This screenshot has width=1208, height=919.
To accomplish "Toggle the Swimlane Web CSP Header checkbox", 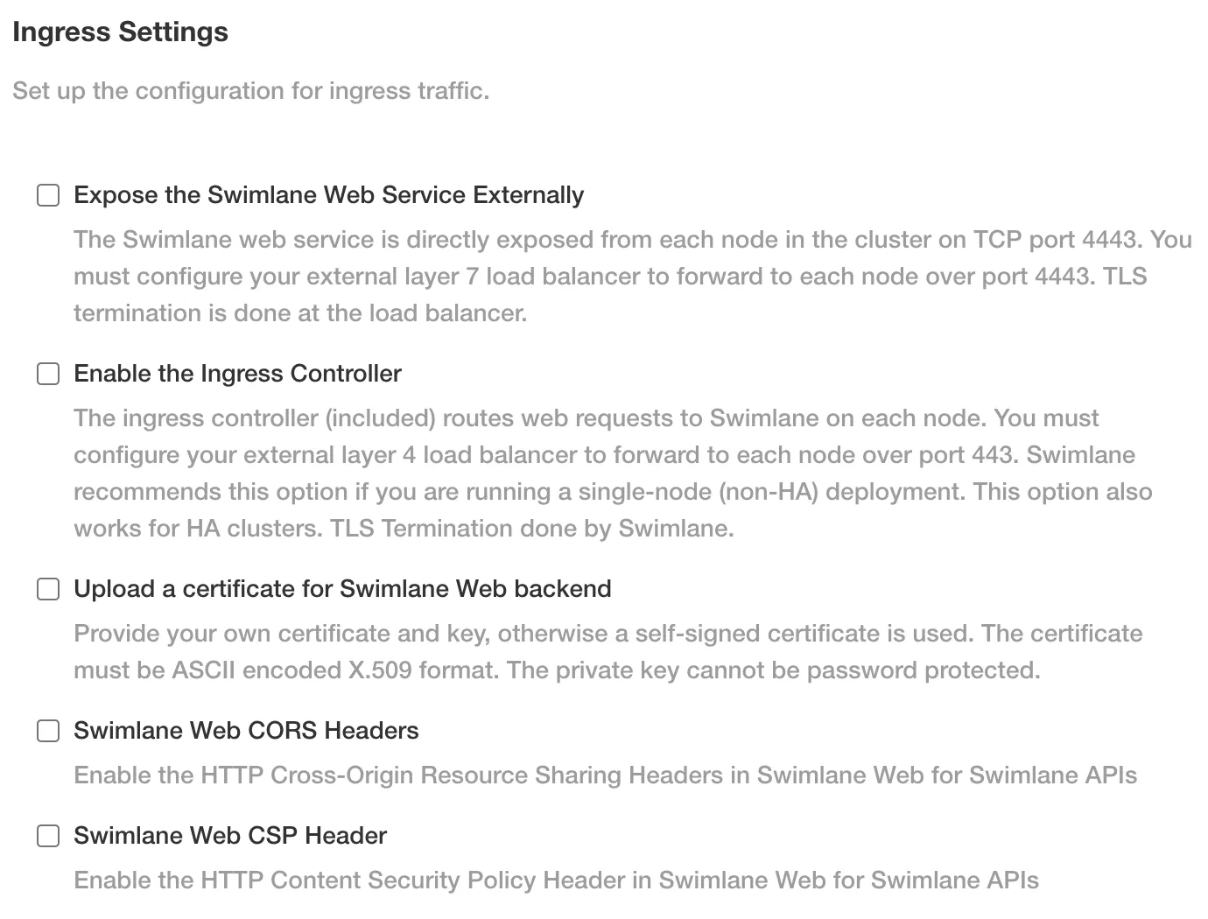I will point(48,836).
